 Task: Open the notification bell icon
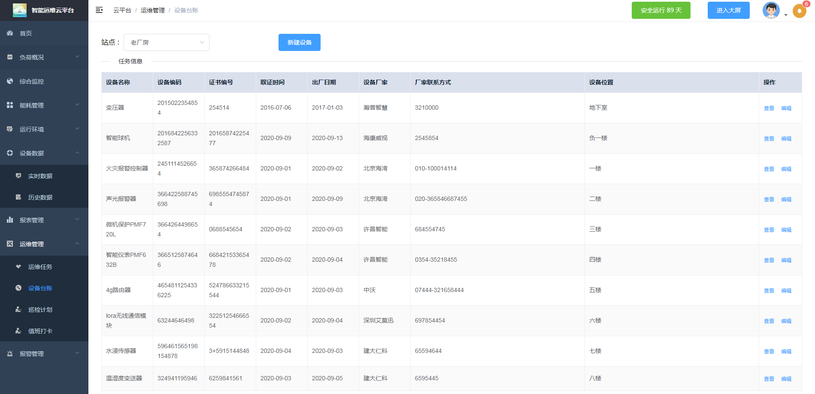799,11
